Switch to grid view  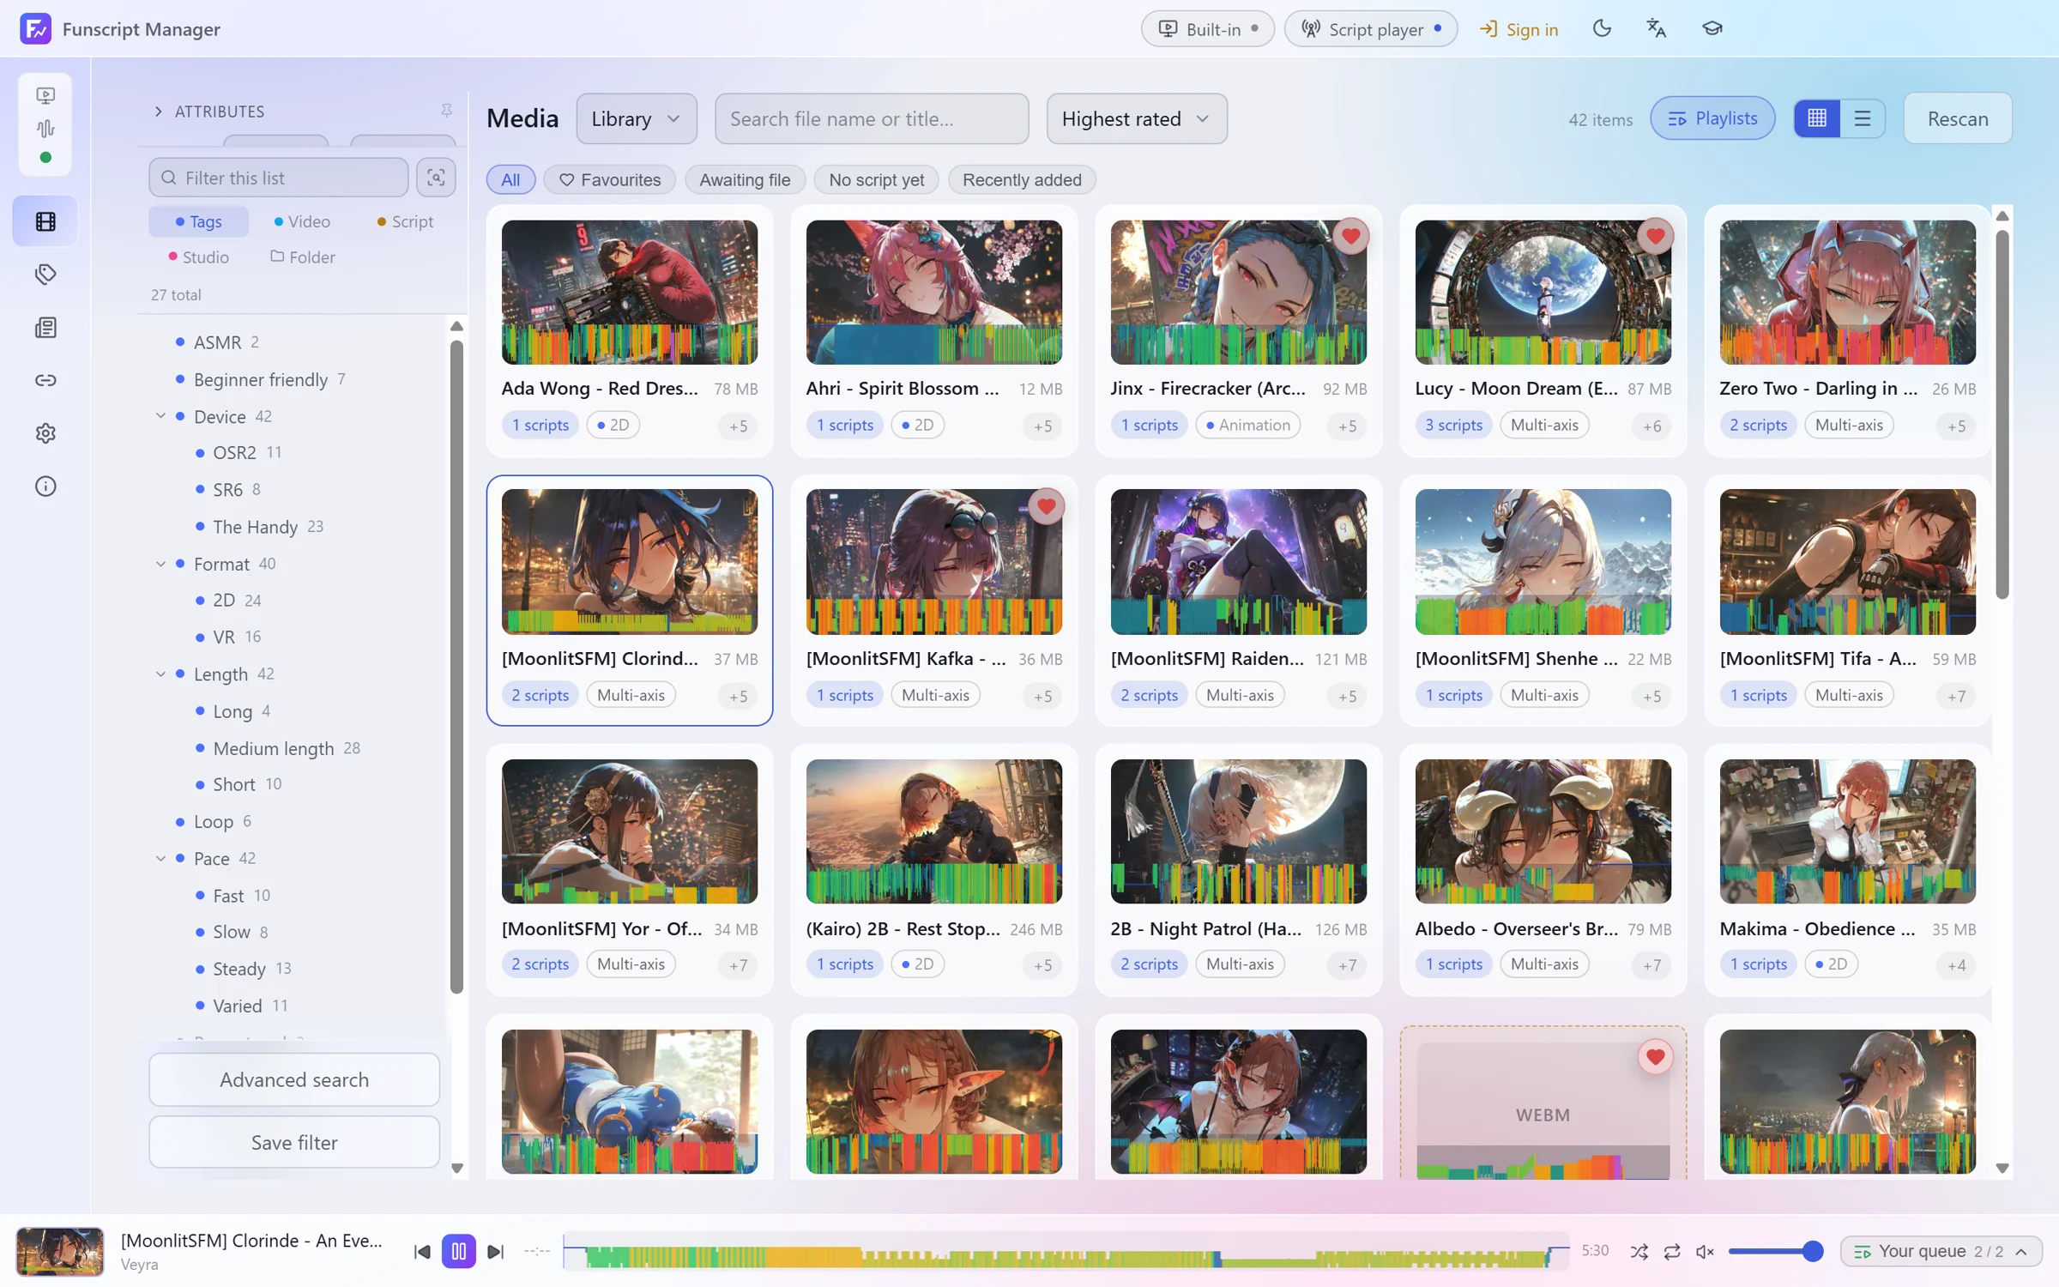[1816, 118]
